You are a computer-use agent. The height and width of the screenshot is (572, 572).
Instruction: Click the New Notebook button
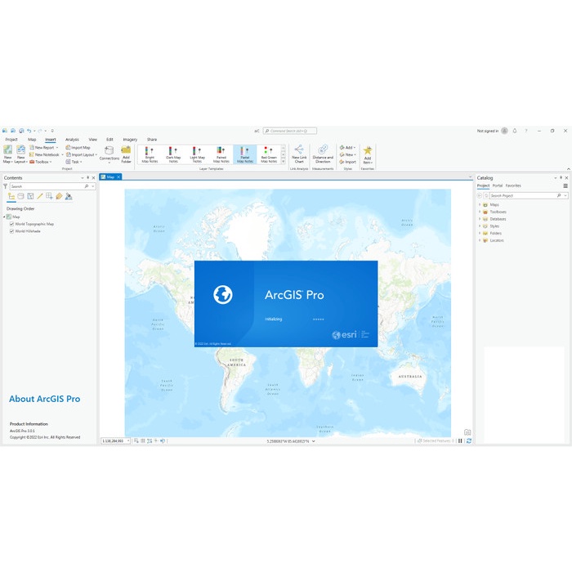[x=46, y=154]
